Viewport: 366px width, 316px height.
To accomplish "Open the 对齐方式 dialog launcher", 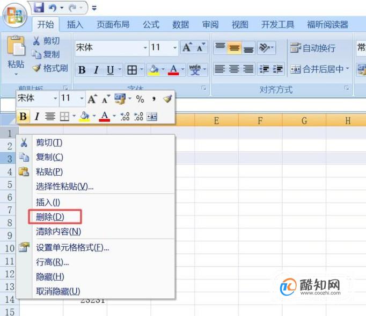I will (x=347, y=88).
